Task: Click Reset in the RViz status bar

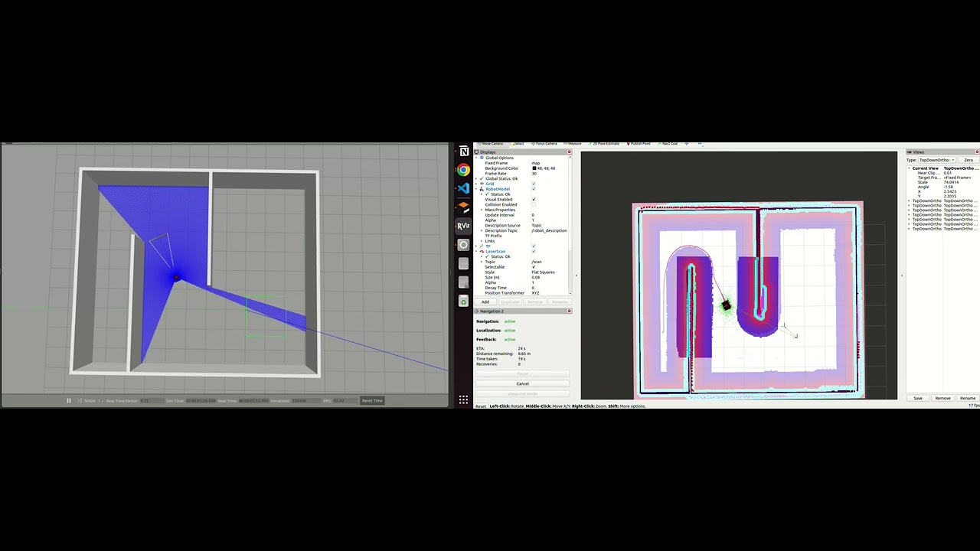Action: 481,406
